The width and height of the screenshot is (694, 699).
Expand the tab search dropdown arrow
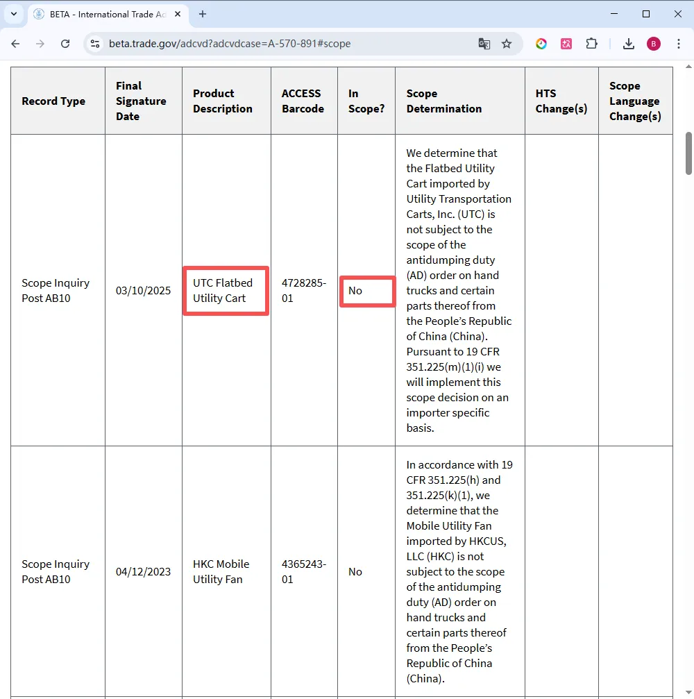point(13,14)
